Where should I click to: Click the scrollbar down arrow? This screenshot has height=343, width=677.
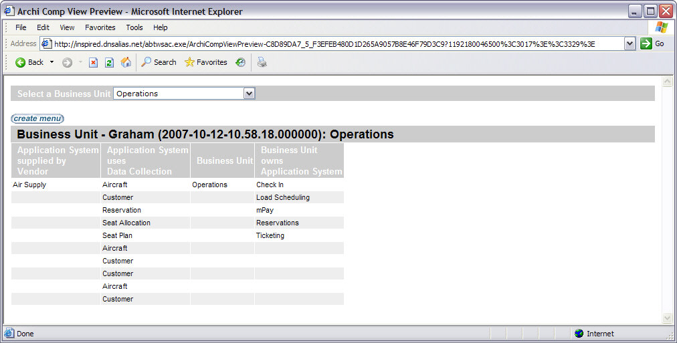click(667, 318)
